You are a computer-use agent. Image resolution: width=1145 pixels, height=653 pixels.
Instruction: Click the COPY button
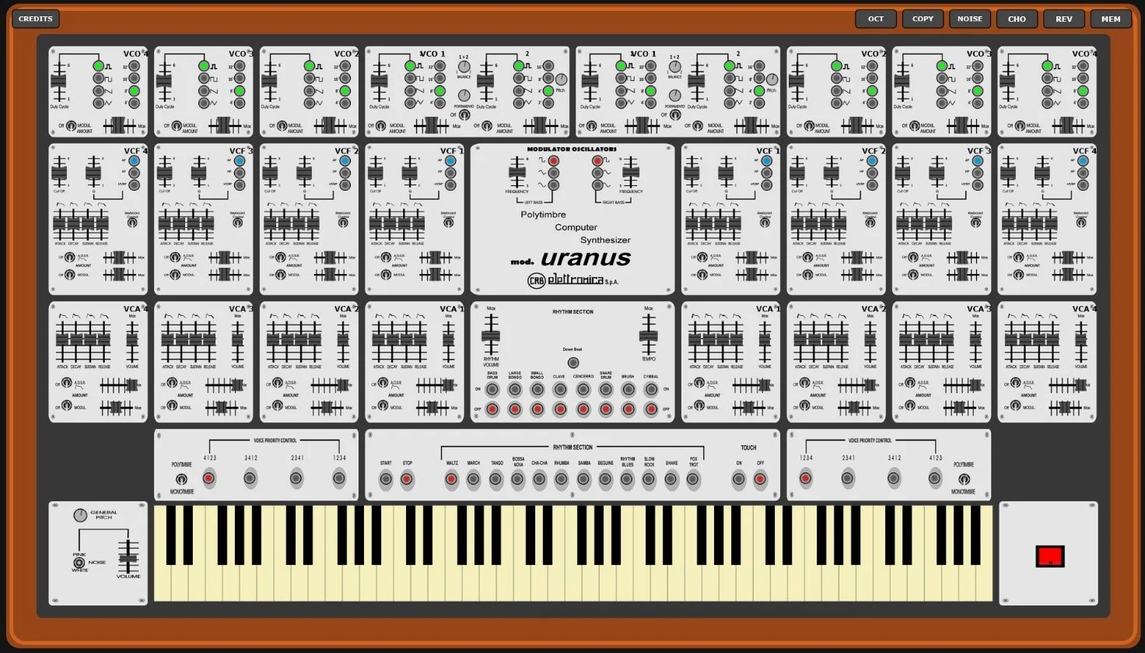[923, 19]
